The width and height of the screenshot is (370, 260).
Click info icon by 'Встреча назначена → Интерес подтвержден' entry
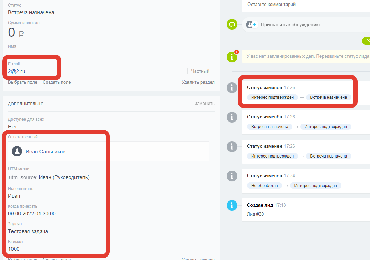coord(232,117)
